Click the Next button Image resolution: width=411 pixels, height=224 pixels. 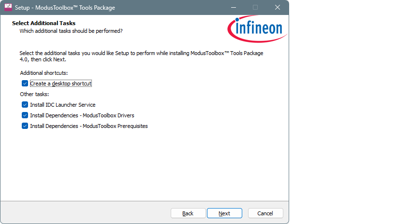point(224,213)
